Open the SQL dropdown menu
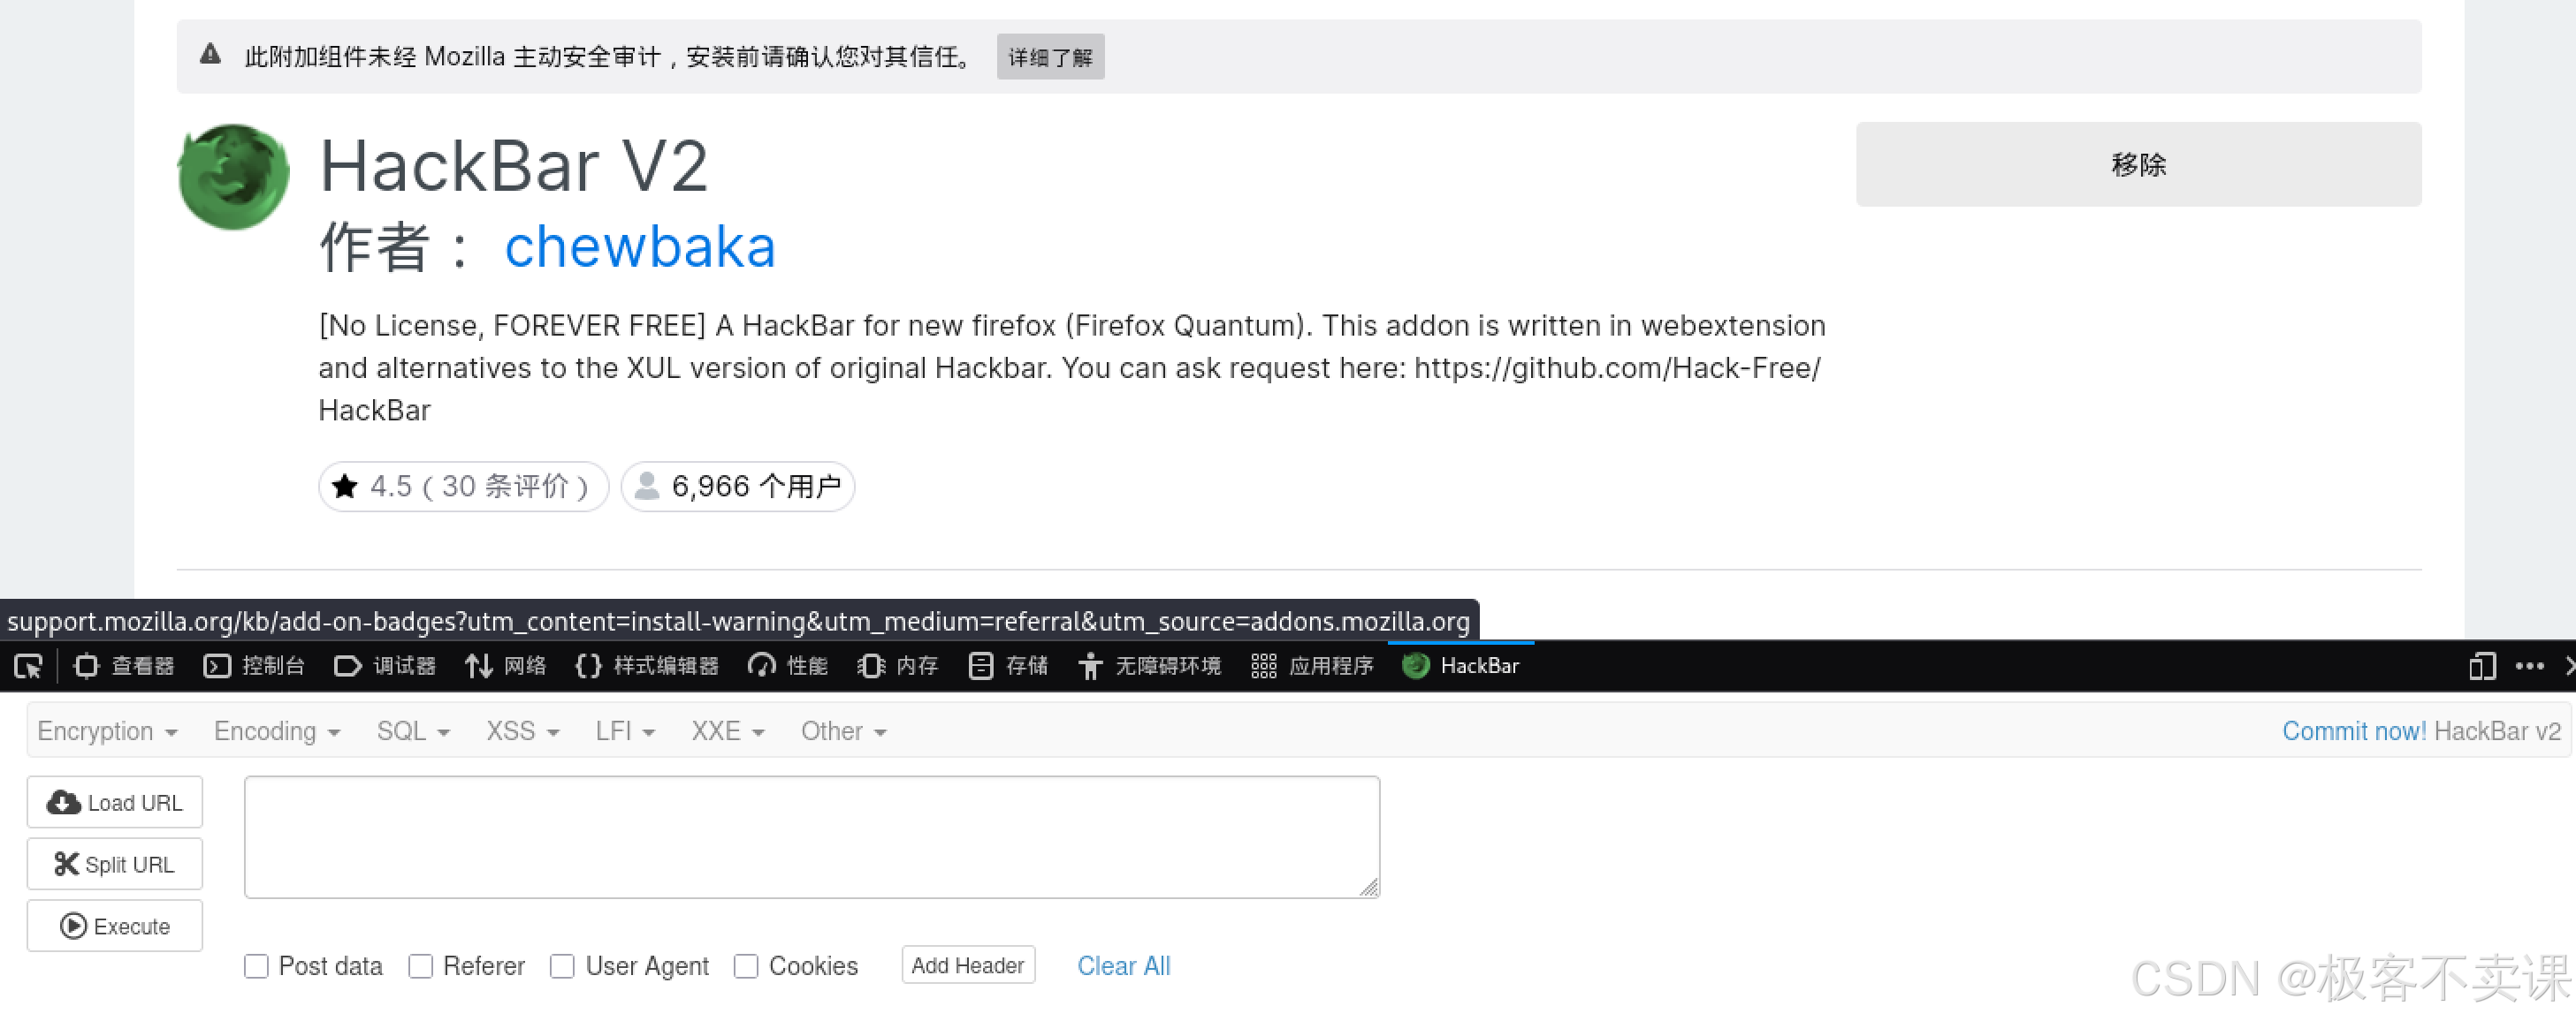This screenshot has height=1021, width=2576. (x=412, y=731)
